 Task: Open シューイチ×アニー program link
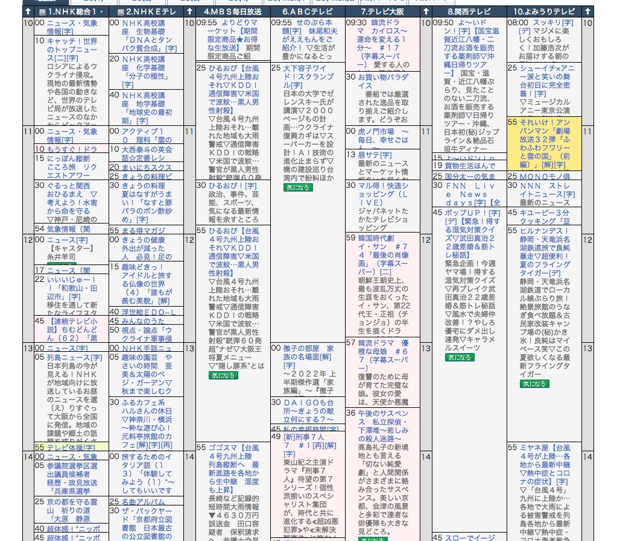coord(546,81)
